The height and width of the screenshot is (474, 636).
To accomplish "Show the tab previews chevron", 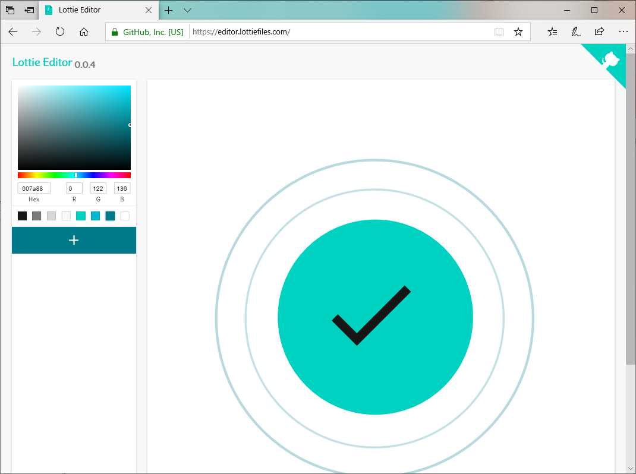I will [187, 10].
